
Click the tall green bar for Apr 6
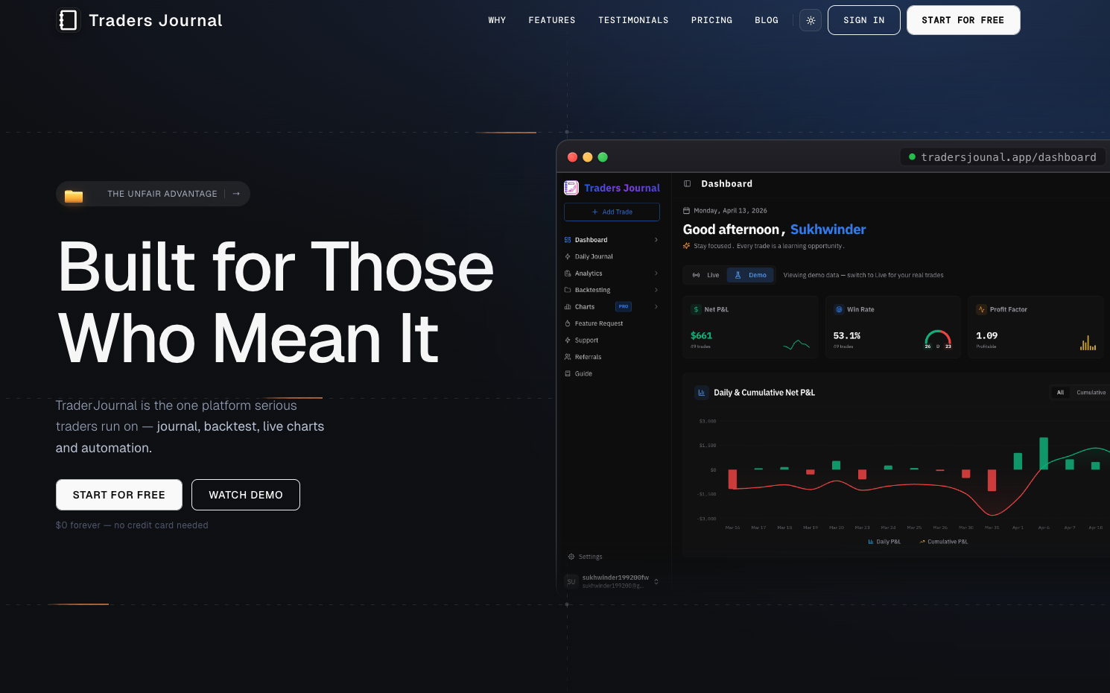pos(1044,453)
